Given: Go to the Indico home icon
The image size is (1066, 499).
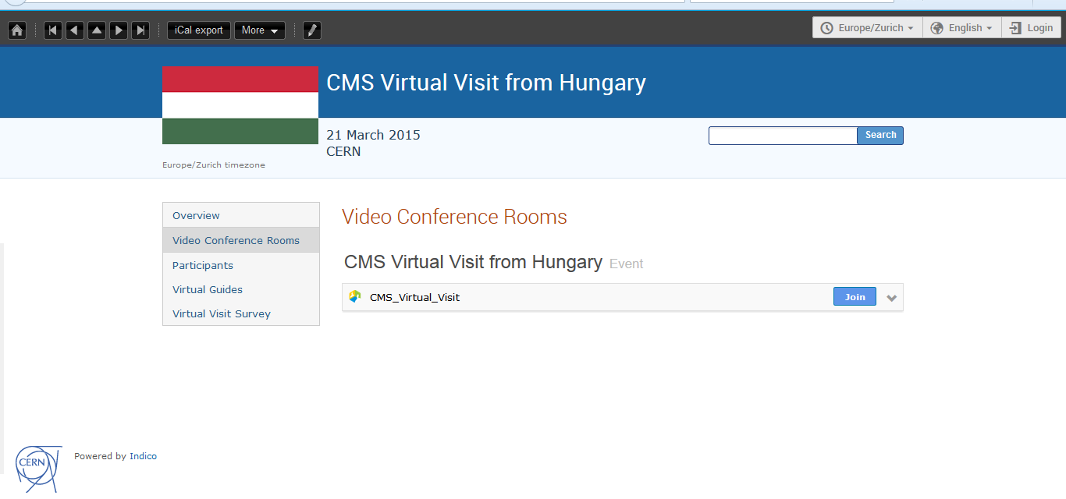Looking at the screenshot, I should 17,30.
